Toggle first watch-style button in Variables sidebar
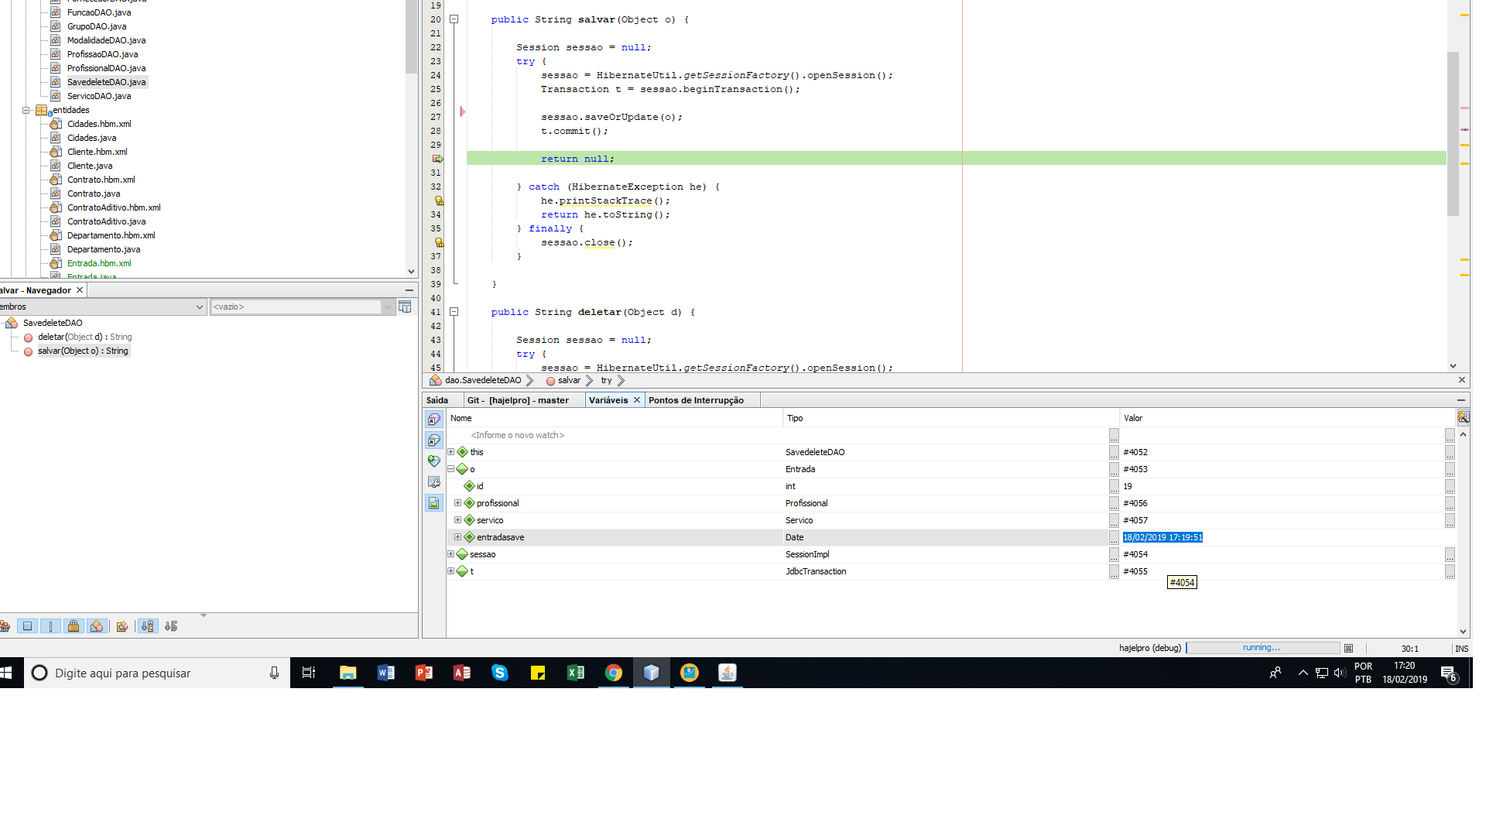The height and width of the screenshot is (836, 1486). coord(434,420)
